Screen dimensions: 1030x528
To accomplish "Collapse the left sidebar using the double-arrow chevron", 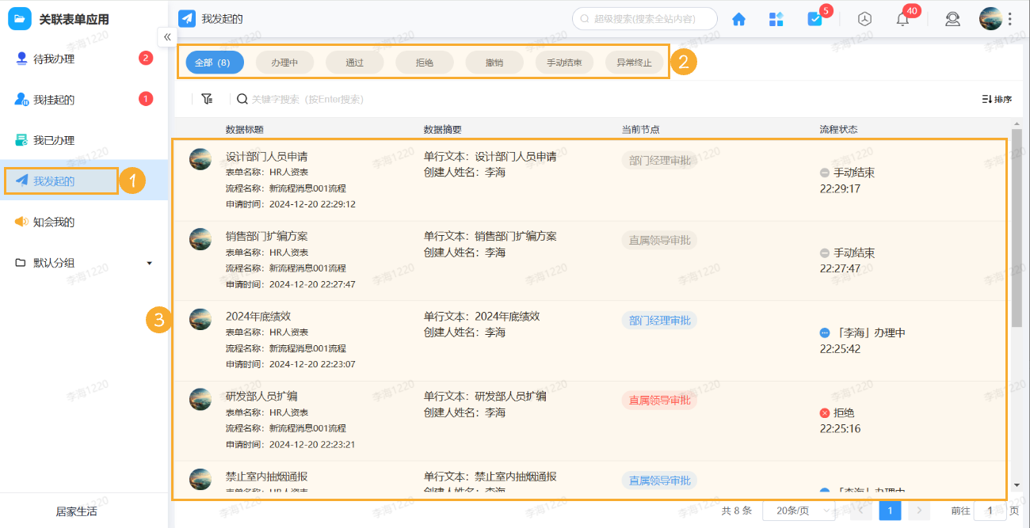I will point(167,36).
